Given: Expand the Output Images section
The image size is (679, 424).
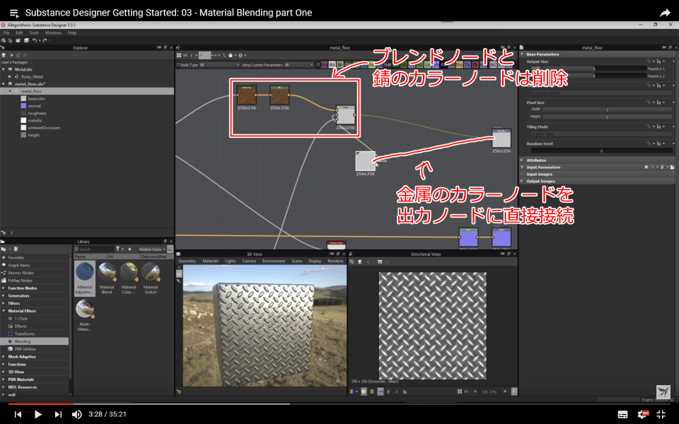Looking at the screenshot, I should point(522,182).
